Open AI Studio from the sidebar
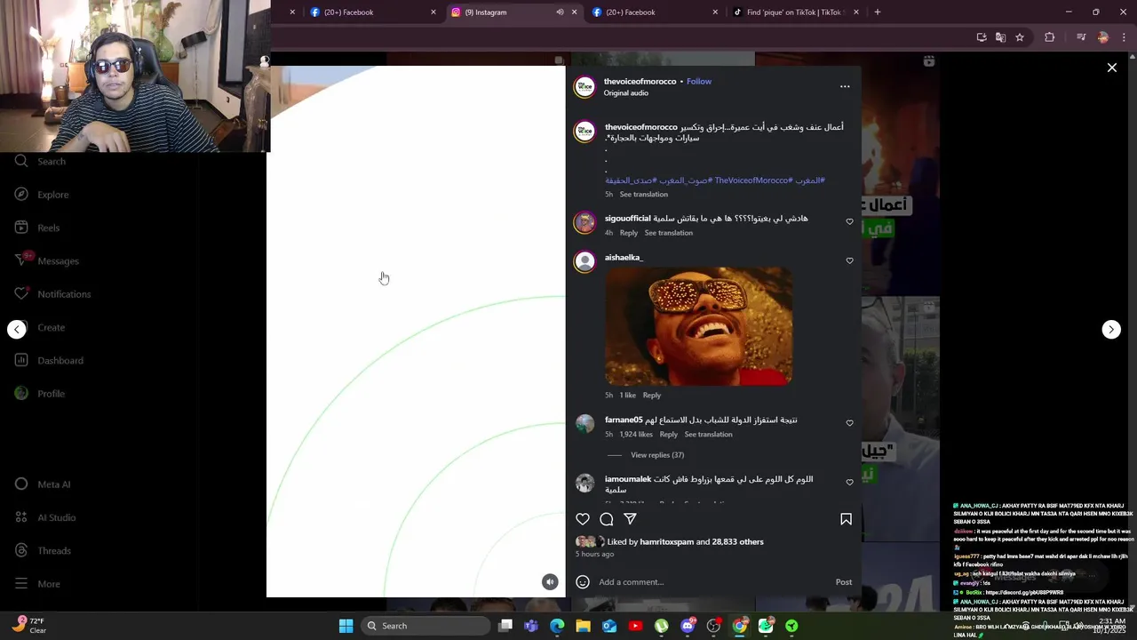This screenshot has height=640, width=1137. [x=45, y=517]
